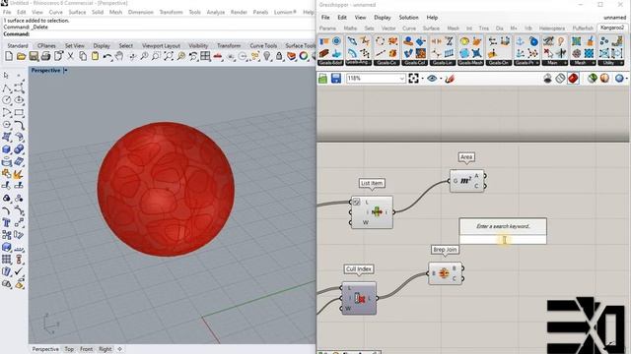This screenshot has width=631, height=354.
Task: Add a new viewport tab
Action: pyautogui.click(x=119, y=349)
